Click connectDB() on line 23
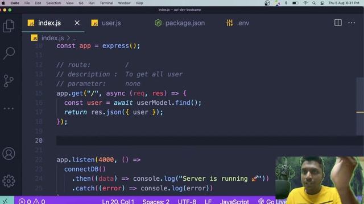The image size is (364, 204). click(85, 169)
